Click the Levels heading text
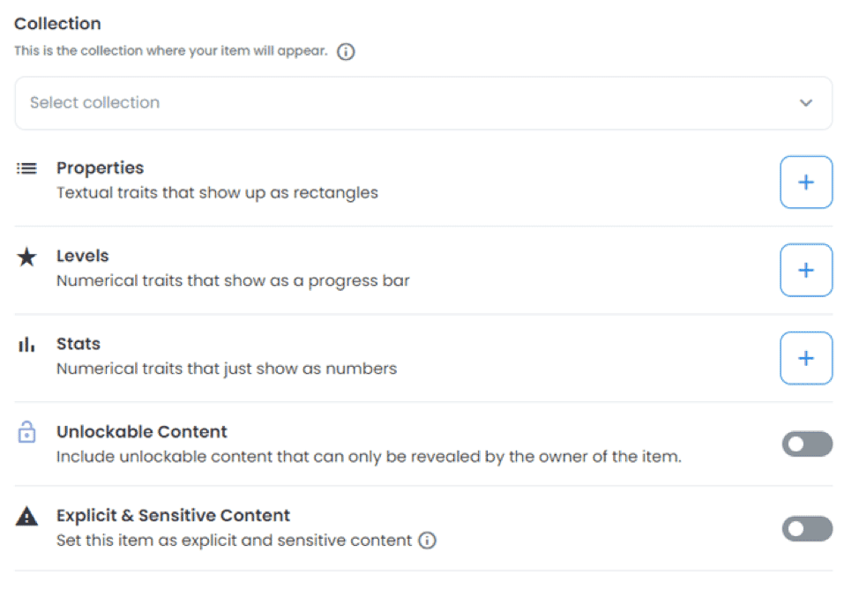This screenshot has height=597, width=859. (83, 256)
